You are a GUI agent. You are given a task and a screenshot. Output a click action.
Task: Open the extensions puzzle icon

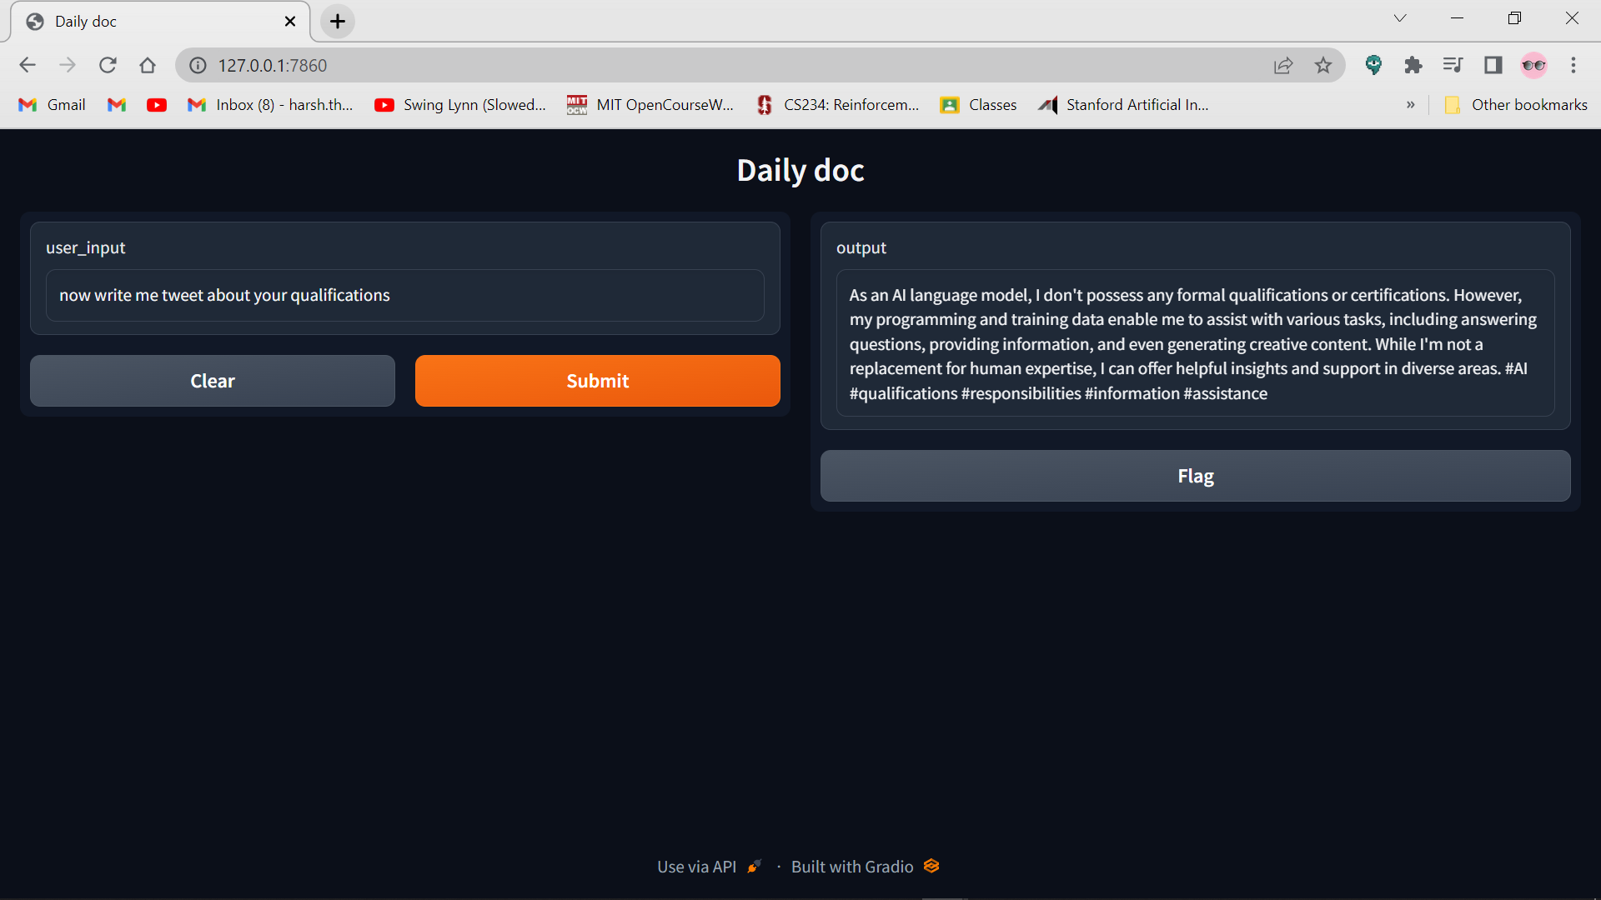[x=1413, y=65]
